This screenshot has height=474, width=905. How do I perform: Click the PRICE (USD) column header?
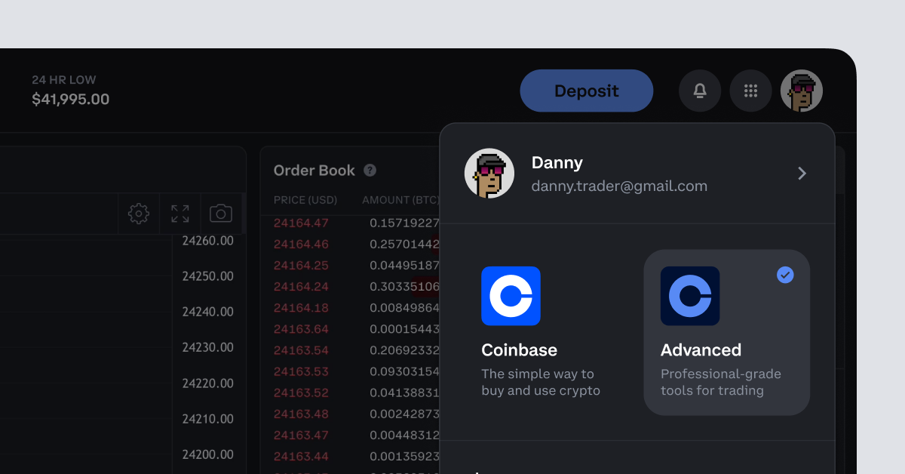pyautogui.click(x=306, y=200)
